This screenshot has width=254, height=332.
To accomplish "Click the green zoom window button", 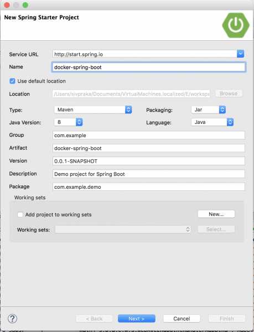I will click(25, 4).
